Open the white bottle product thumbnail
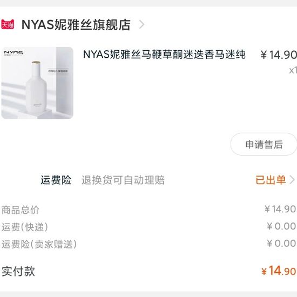Screen dimensions: 297x297 (x=37, y=83)
